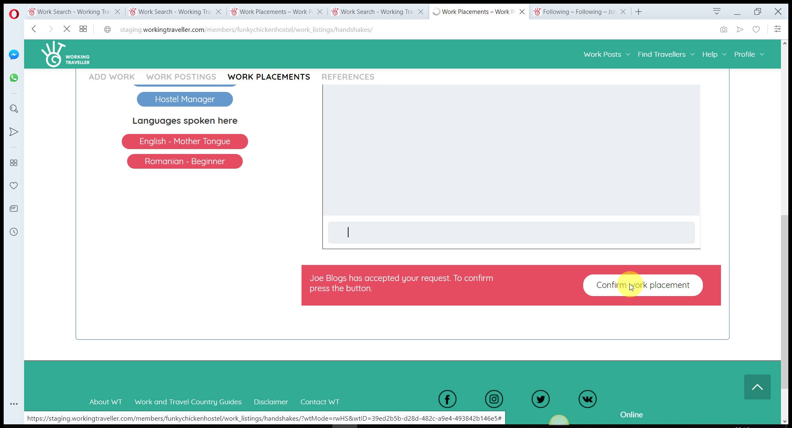792x428 pixels.
Task: Click chat message input field
Action: click(x=511, y=232)
